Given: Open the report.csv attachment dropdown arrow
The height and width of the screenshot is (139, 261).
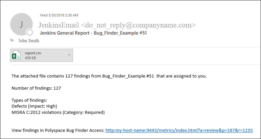Looking at the screenshot, I should click(x=69, y=55).
